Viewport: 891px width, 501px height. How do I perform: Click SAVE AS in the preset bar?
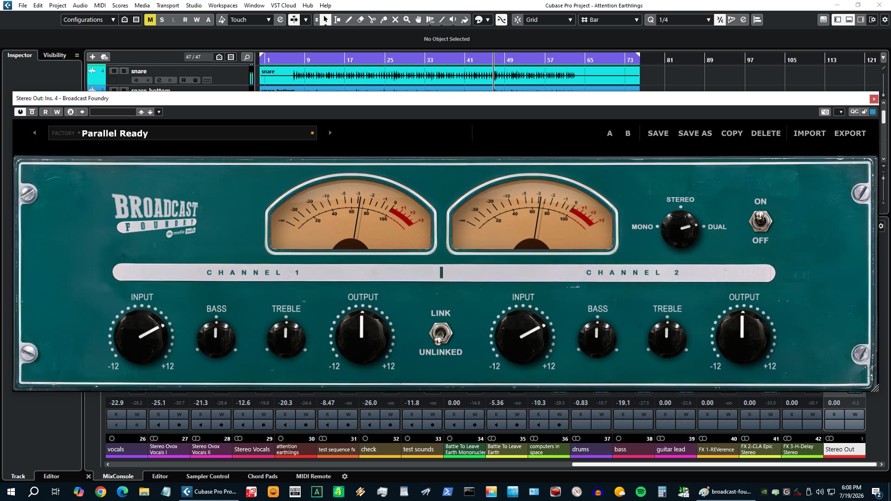(x=695, y=133)
